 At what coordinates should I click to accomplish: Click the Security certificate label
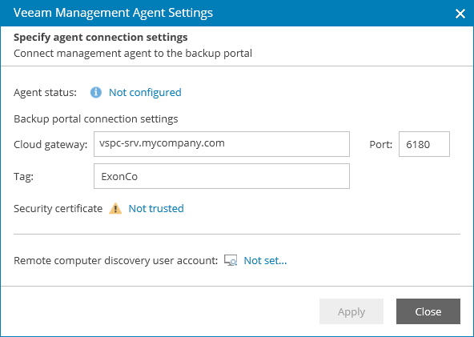coord(58,209)
